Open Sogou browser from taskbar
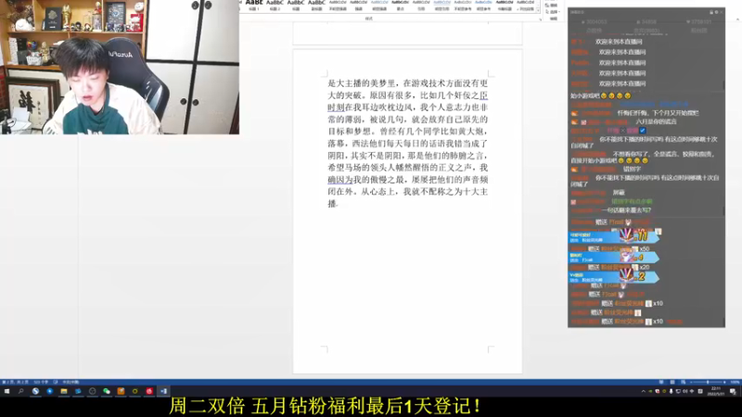Screen dimensions: 742x417 (x=35, y=391)
